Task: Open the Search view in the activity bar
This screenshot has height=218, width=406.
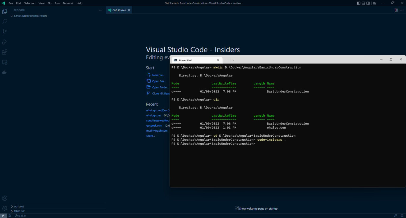Action: [x=4, y=21]
